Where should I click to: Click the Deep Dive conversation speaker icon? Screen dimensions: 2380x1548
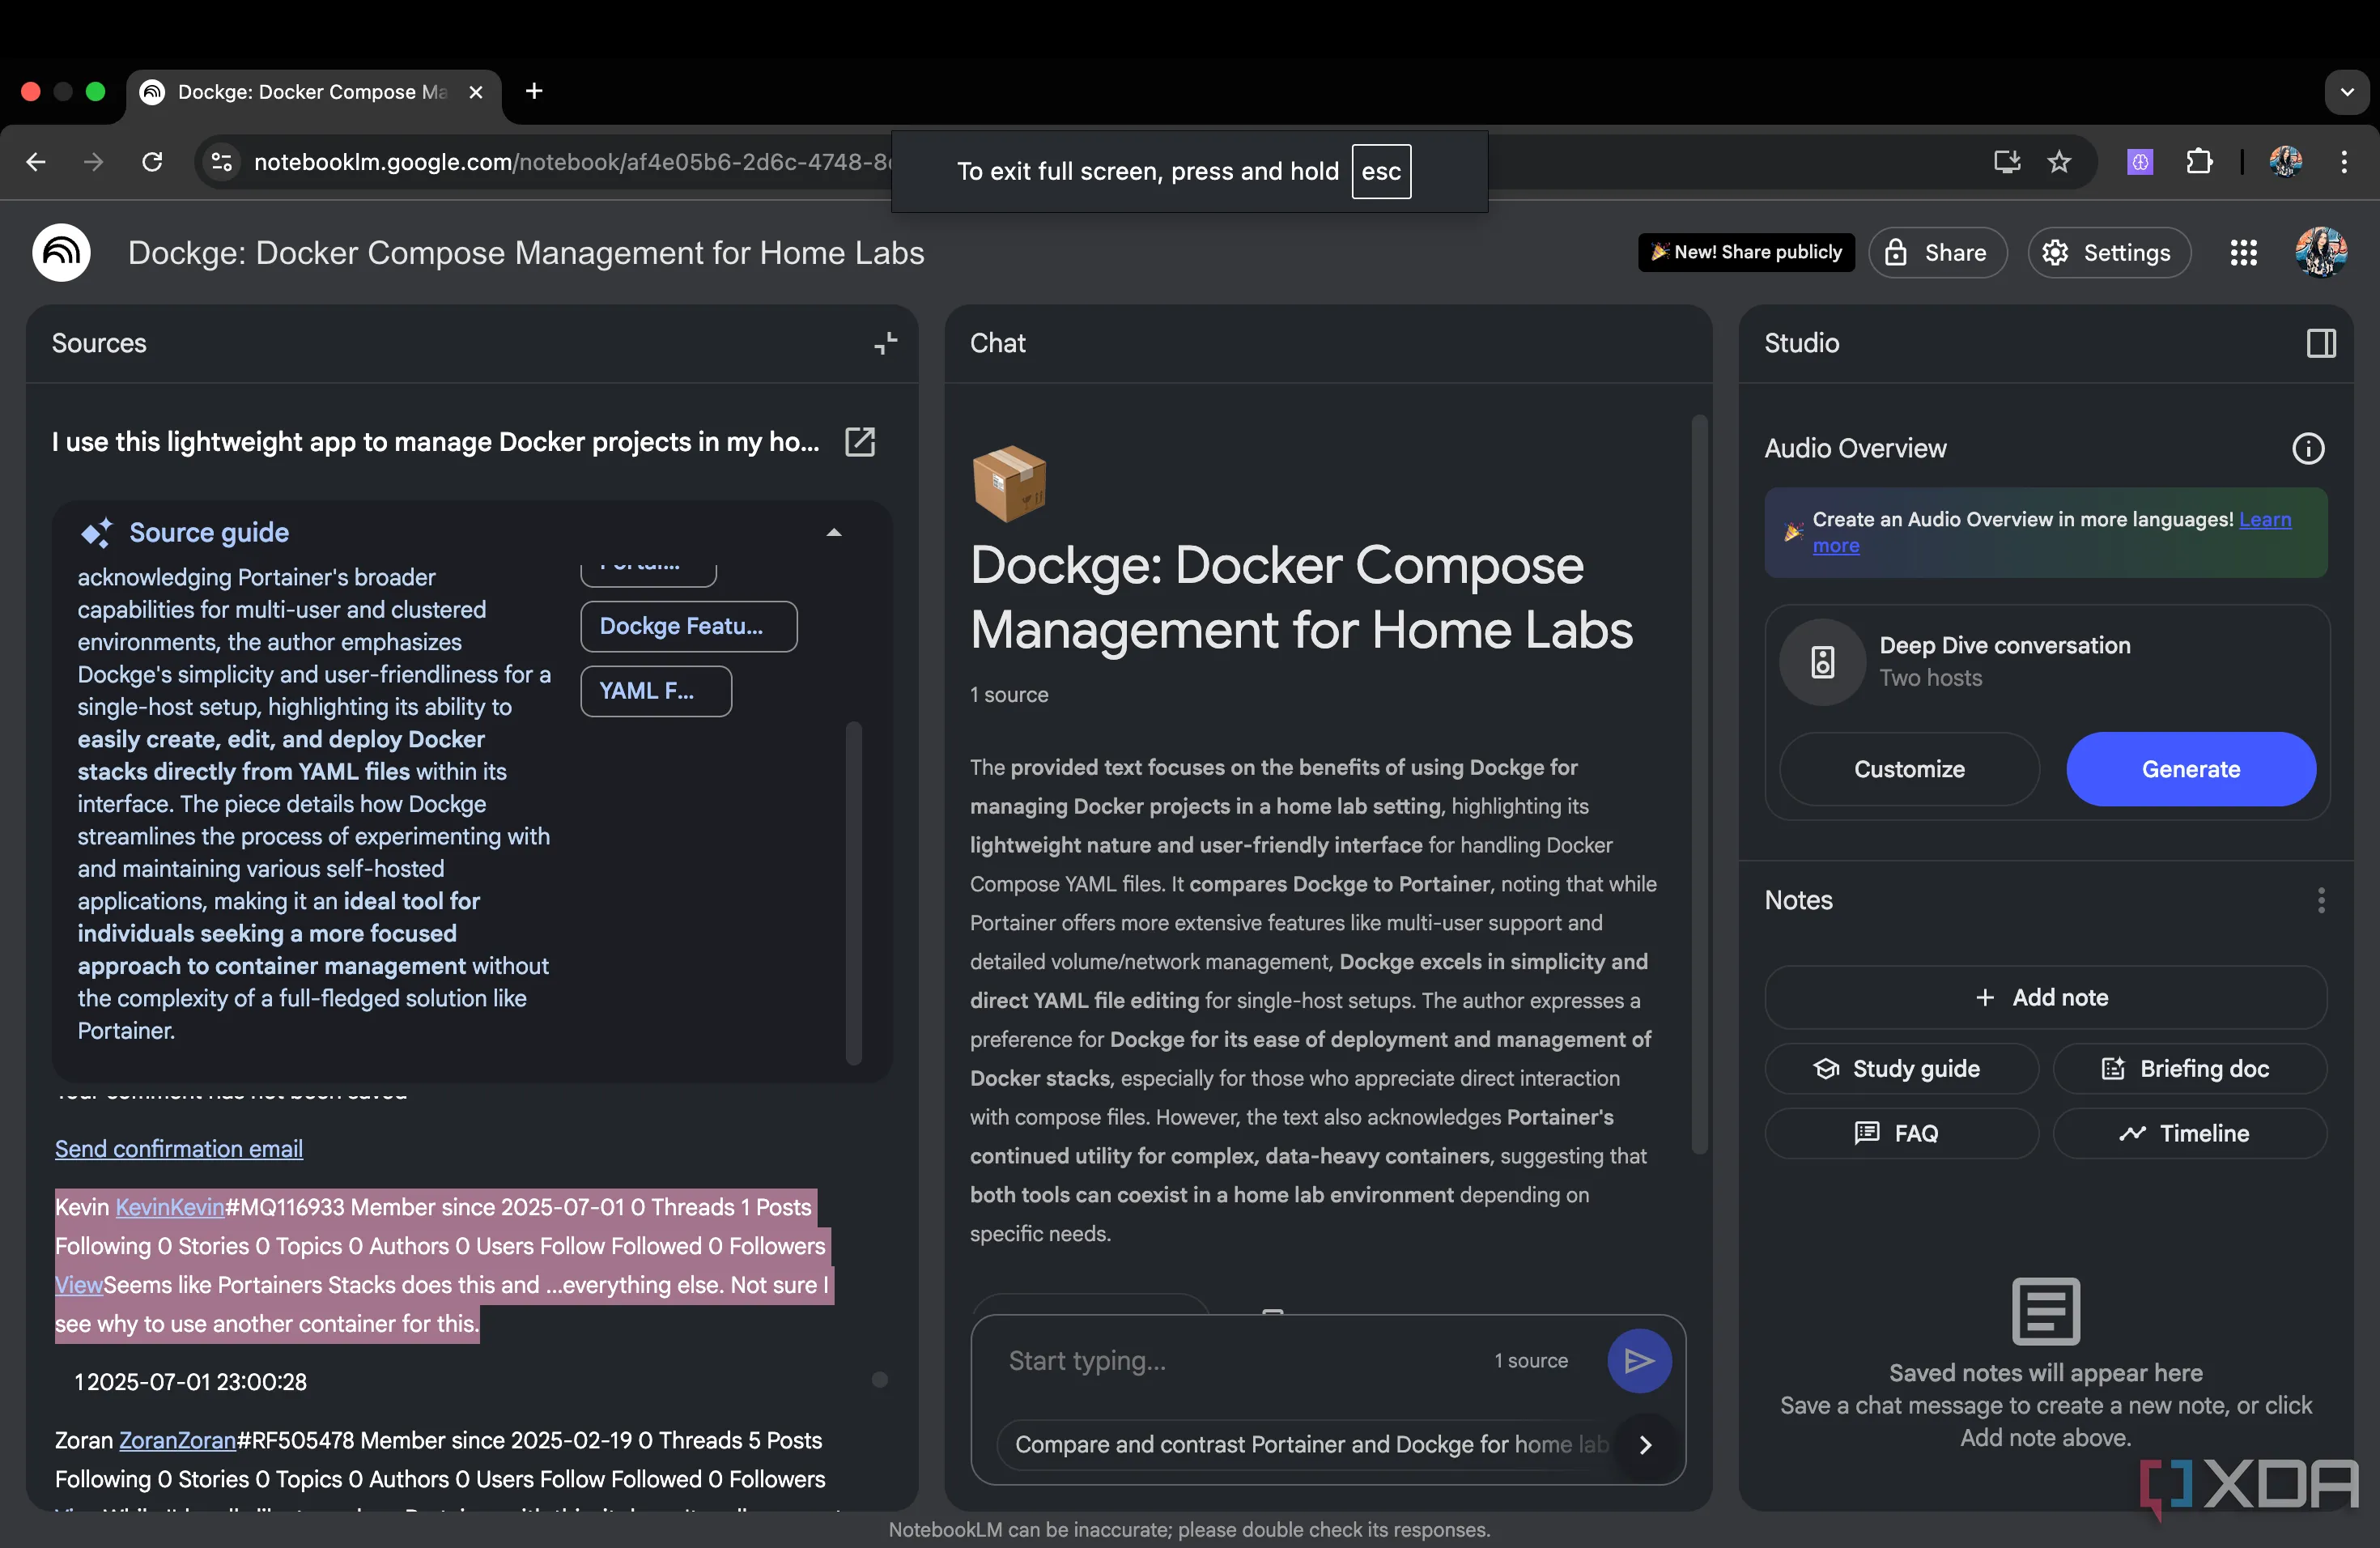(x=1822, y=662)
